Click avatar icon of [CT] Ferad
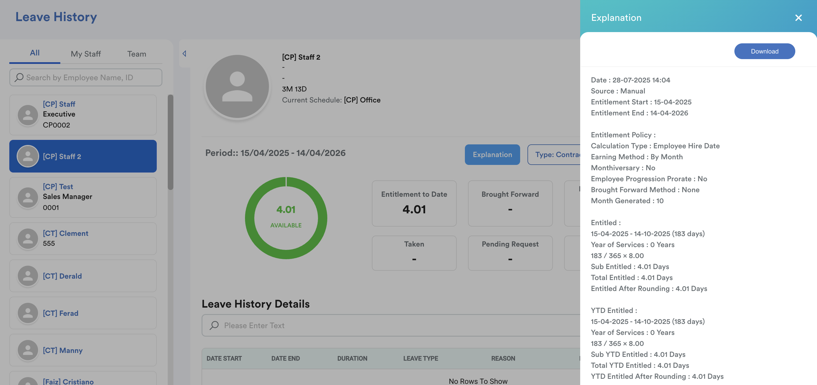 [x=28, y=313]
